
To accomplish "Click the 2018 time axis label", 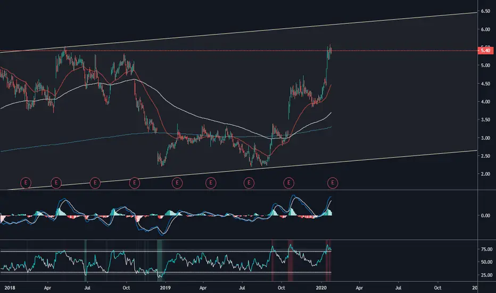I will click(x=10, y=288).
